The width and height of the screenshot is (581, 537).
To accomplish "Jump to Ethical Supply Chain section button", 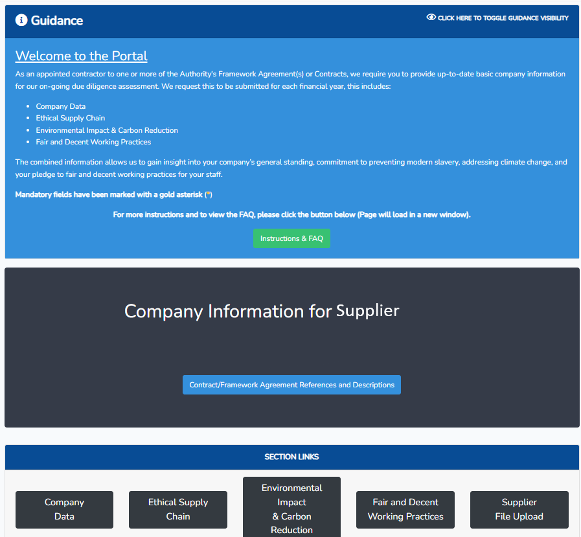I will [178, 509].
